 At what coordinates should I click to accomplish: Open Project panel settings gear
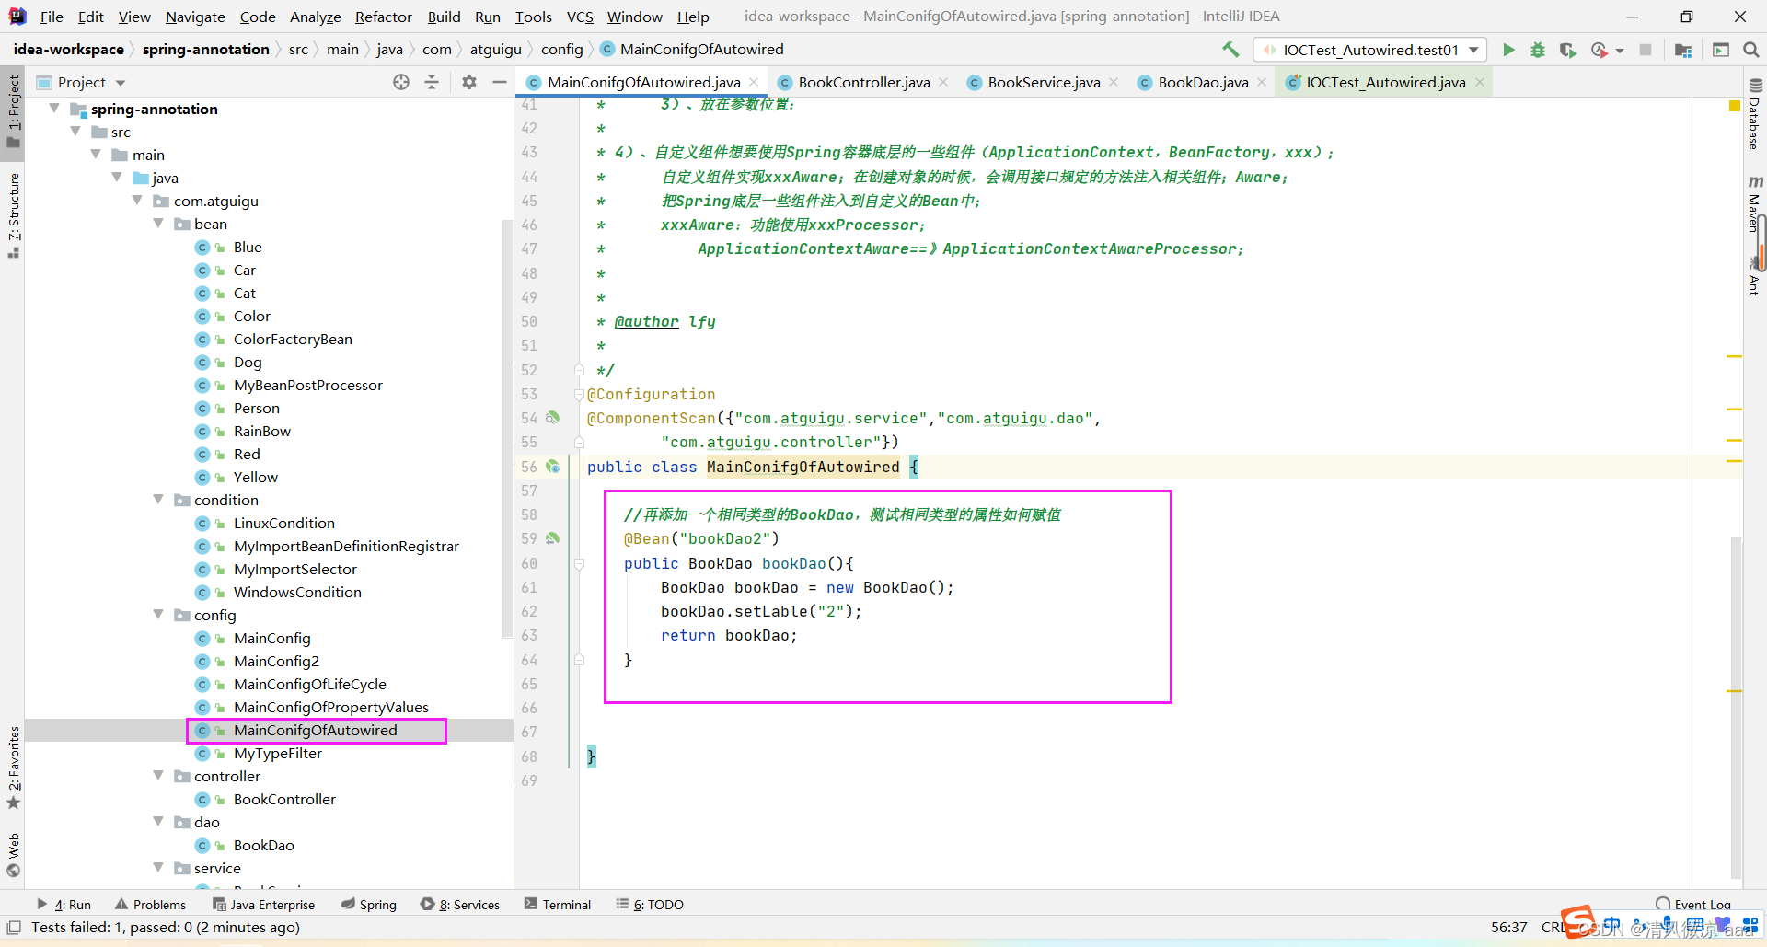point(469,82)
